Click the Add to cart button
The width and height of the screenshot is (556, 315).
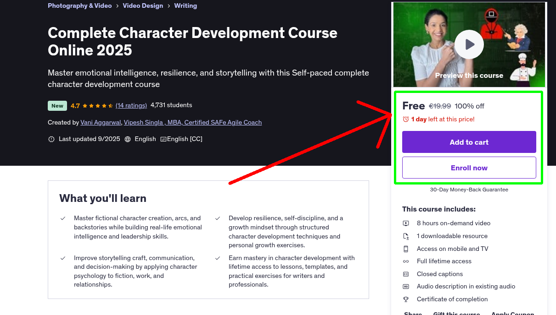coord(469,142)
